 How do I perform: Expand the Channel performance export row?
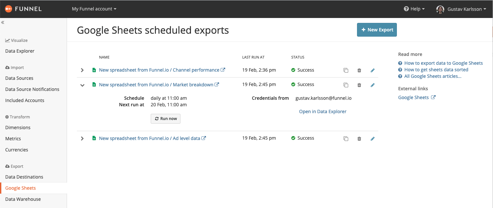[x=82, y=70]
